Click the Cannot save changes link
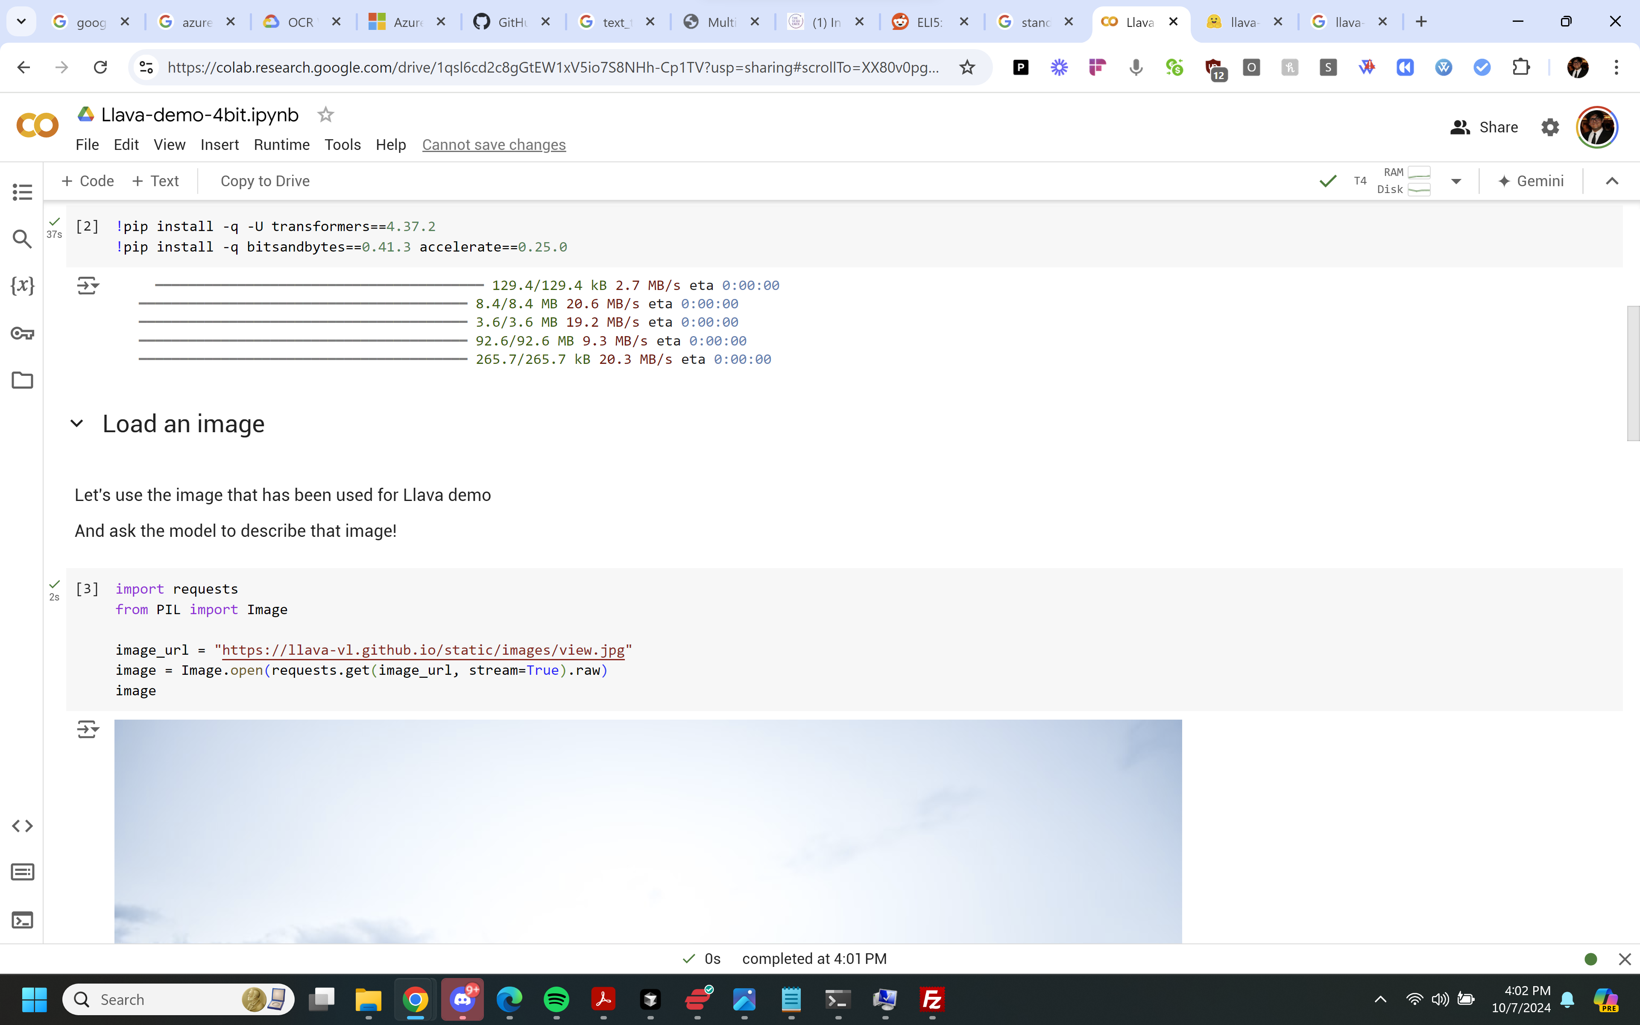Image resolution: width=1640 pixels, height=1025 pixels. [x=493, y=144]
